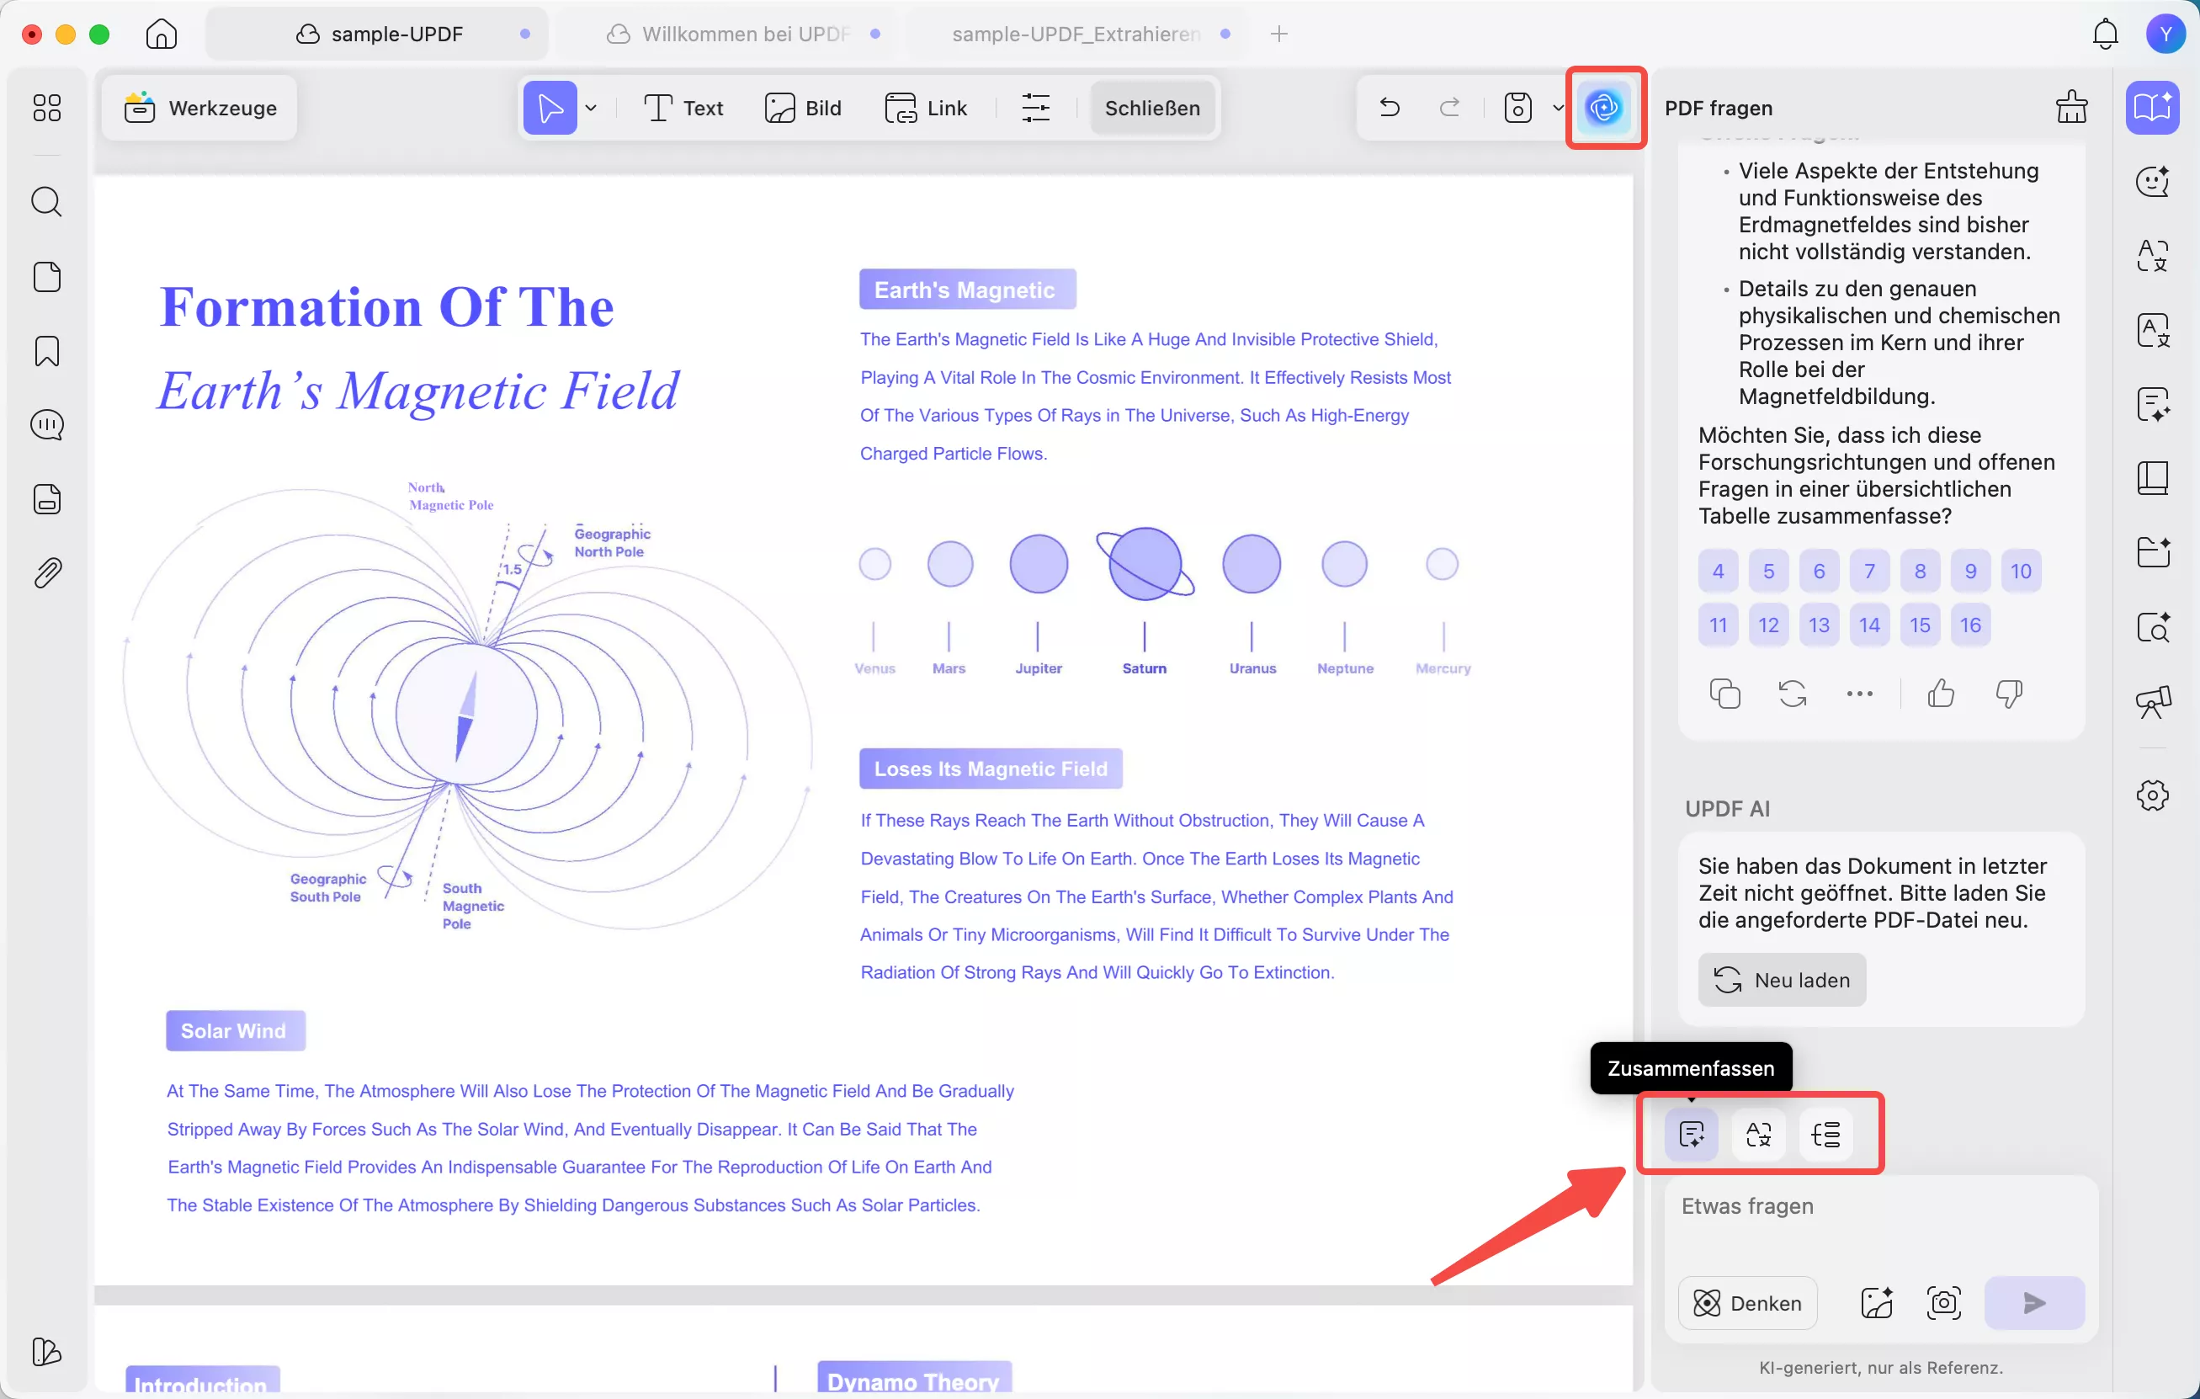Toggle the Denken mode in the chat box
Image resolution: width=2200 pixels, height=1399 pixels.
[1748, 1302]
